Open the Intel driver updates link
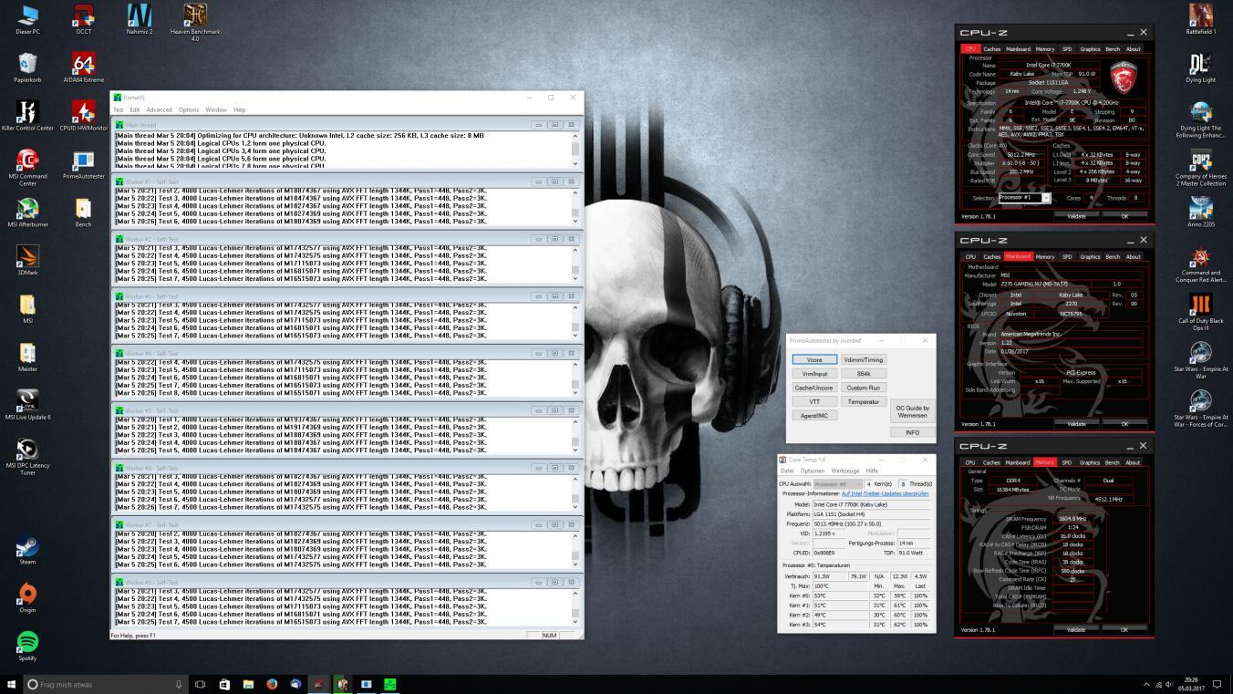The height and width of the screenshot is (694, 1233). pyautogui.click(x=885, y=493)
